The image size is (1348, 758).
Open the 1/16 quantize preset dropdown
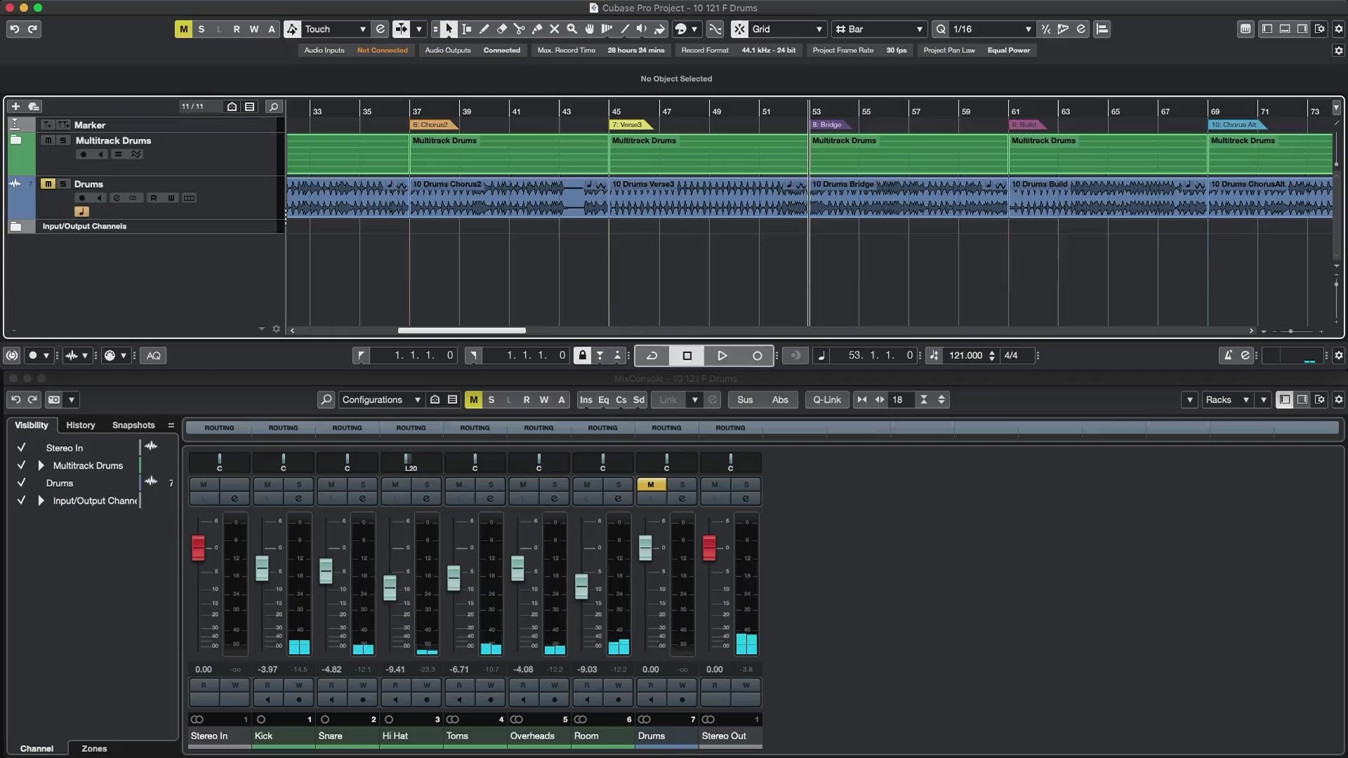tap(991, 29)
